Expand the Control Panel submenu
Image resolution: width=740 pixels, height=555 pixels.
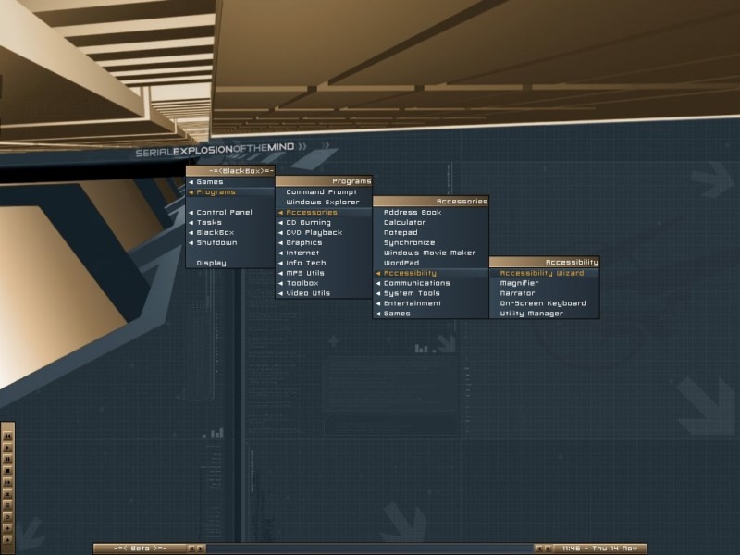[x=230, y=213]
